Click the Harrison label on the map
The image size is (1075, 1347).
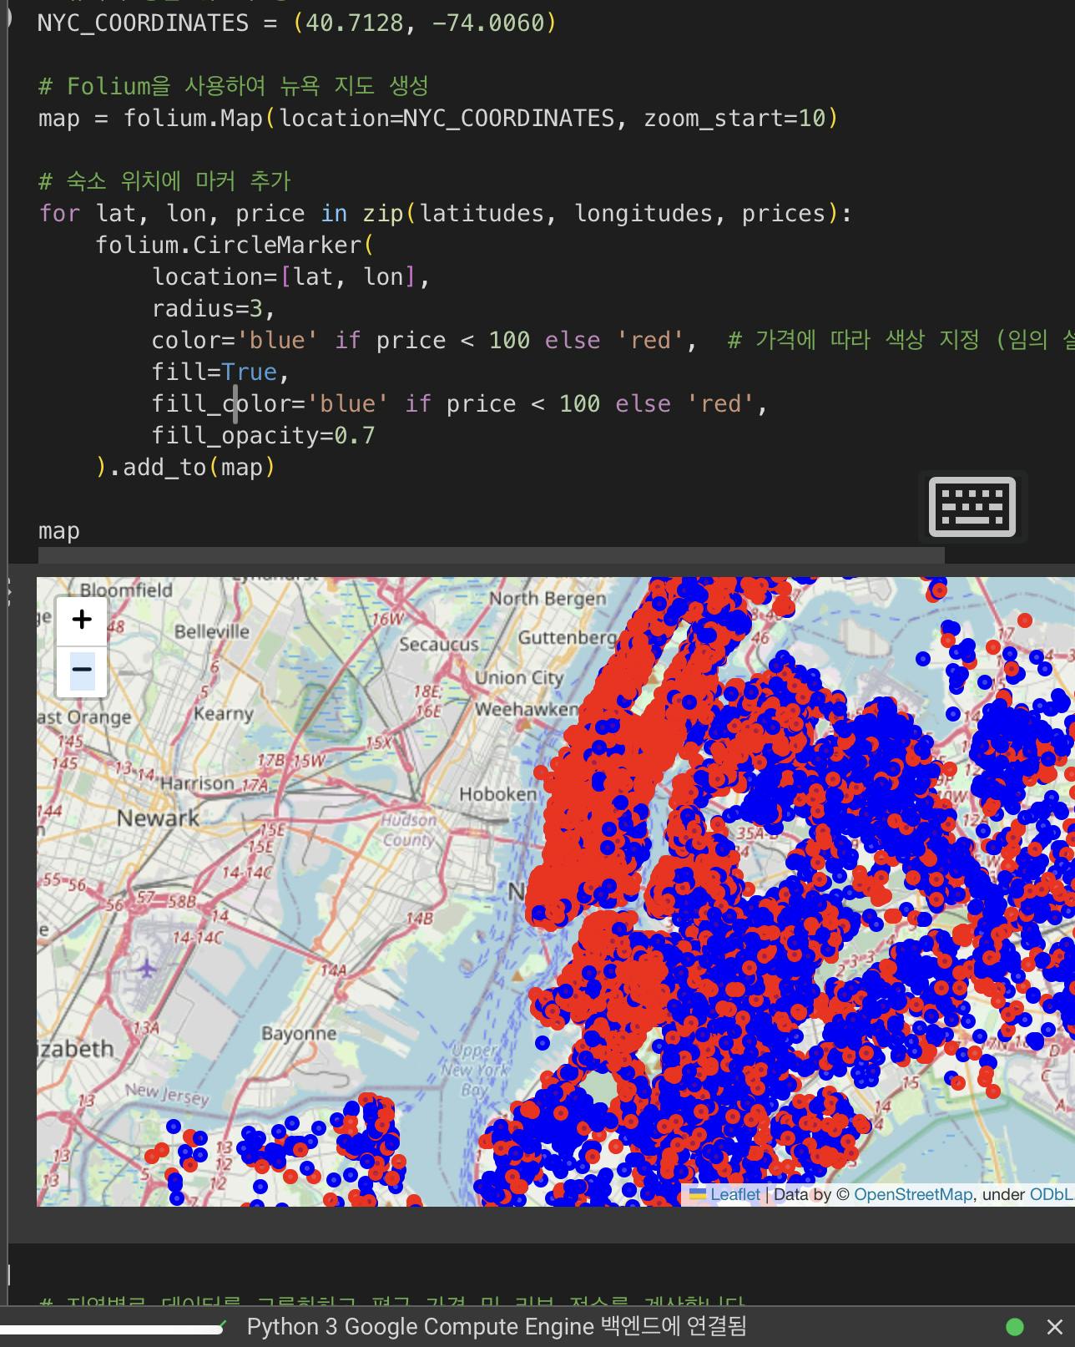click(x=197, y=782)
